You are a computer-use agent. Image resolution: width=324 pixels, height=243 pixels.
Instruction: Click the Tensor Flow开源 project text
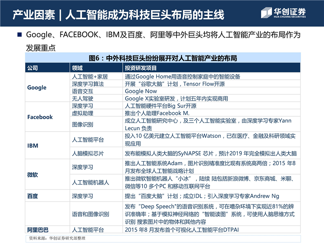[175, 84]
